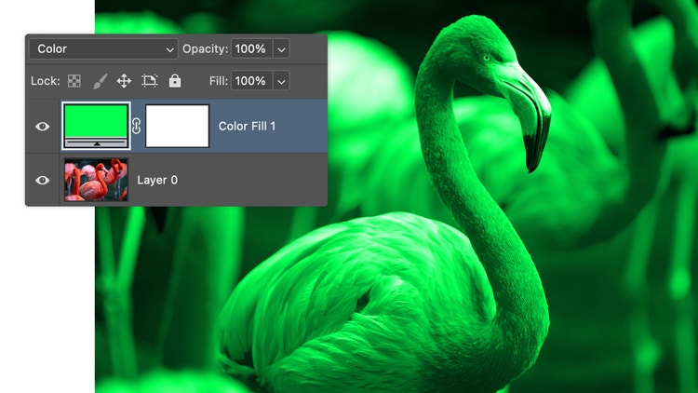Screen dimensions: 698x393
Task: Lock all padlock icon
Action: click(175, 81)
